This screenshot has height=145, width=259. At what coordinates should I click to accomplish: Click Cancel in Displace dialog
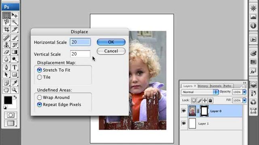click(x=111, y=51)
